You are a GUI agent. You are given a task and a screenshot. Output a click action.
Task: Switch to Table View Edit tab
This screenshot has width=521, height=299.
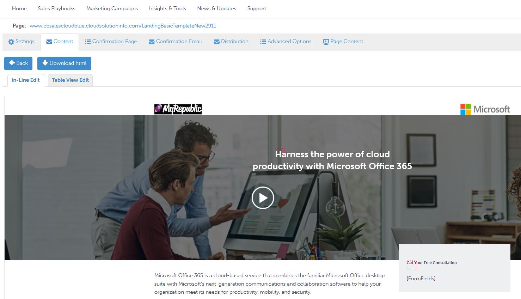[x=70, y=80]
